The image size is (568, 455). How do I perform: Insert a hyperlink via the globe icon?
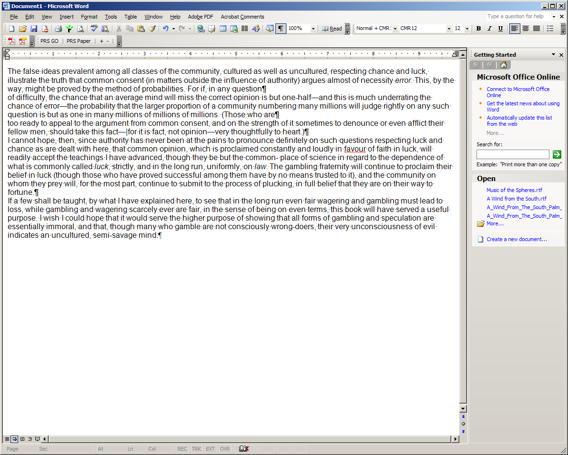[201, 29]
